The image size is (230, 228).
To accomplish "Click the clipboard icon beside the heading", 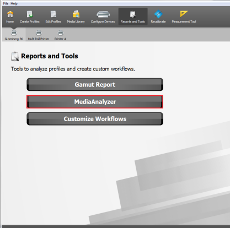I will [x=15, y=56].
